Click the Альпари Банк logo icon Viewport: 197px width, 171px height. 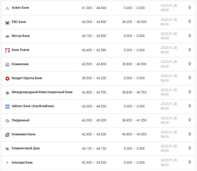[x=7, y=163]
